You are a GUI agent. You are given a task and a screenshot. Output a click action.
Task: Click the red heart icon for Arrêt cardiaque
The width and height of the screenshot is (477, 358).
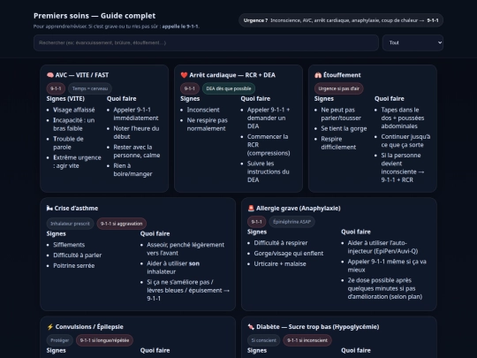184,75
